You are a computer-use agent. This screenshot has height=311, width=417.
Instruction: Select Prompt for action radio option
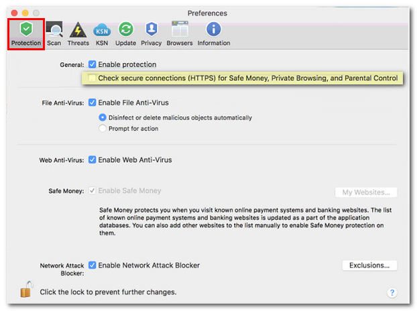(x=103, y=129)
